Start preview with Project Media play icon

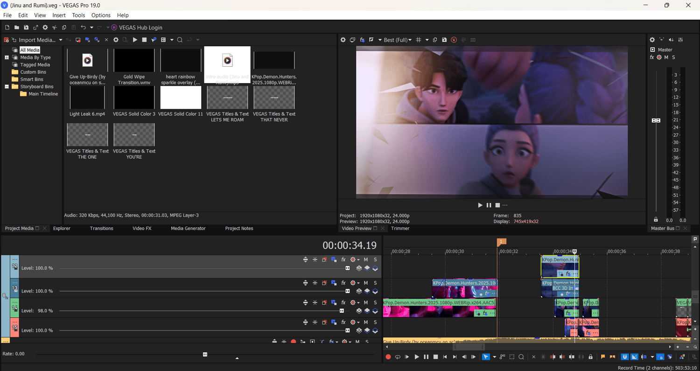pyautogui.click(x=135, y=40)
